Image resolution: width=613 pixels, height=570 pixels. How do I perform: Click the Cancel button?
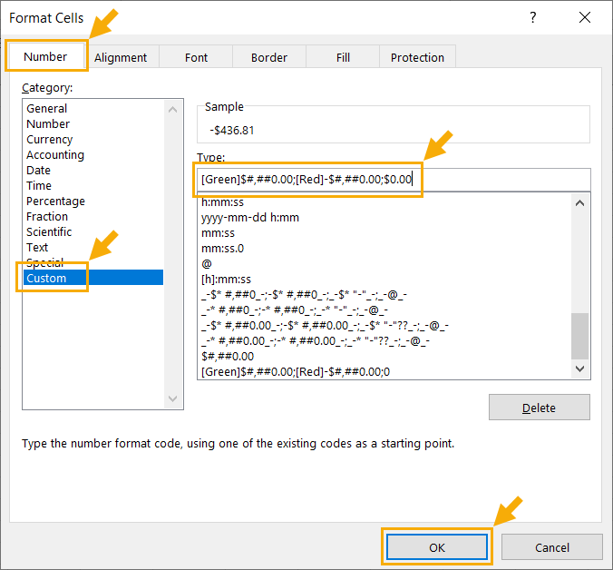pos(551,547)
